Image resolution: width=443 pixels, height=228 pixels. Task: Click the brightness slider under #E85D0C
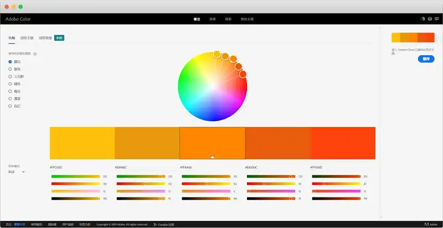tap(271, 198)
